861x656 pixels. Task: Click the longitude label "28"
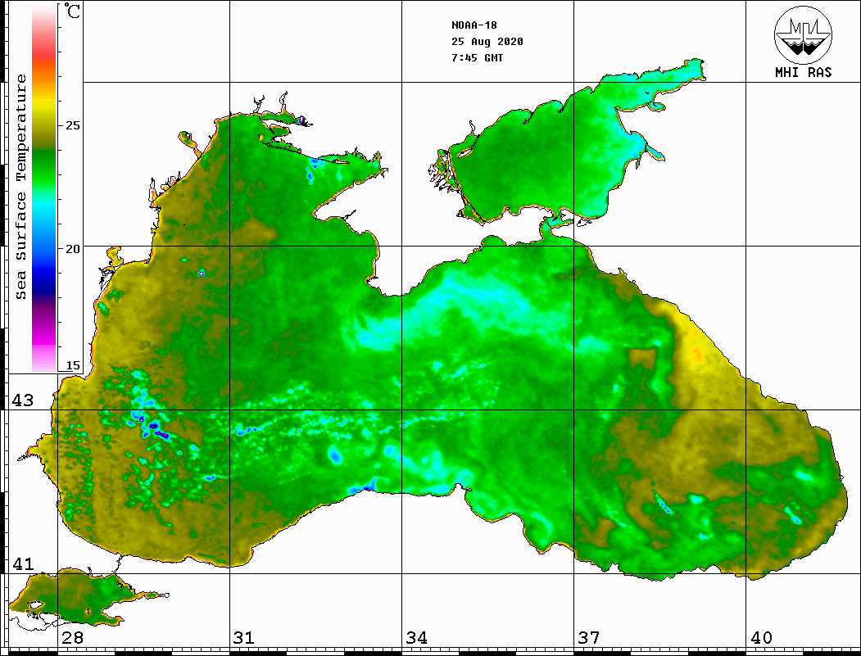(72, 637)
